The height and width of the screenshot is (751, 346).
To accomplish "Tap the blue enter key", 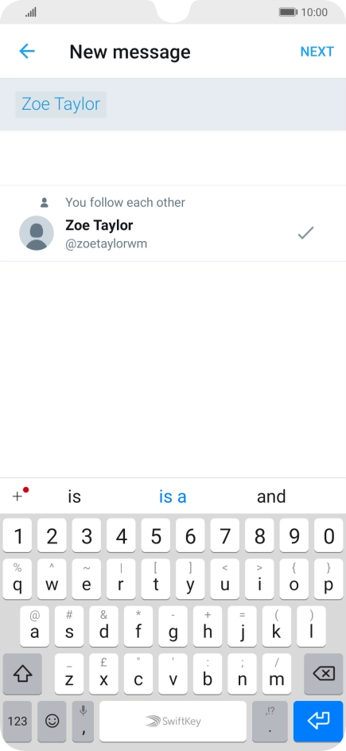I will 318,721.
